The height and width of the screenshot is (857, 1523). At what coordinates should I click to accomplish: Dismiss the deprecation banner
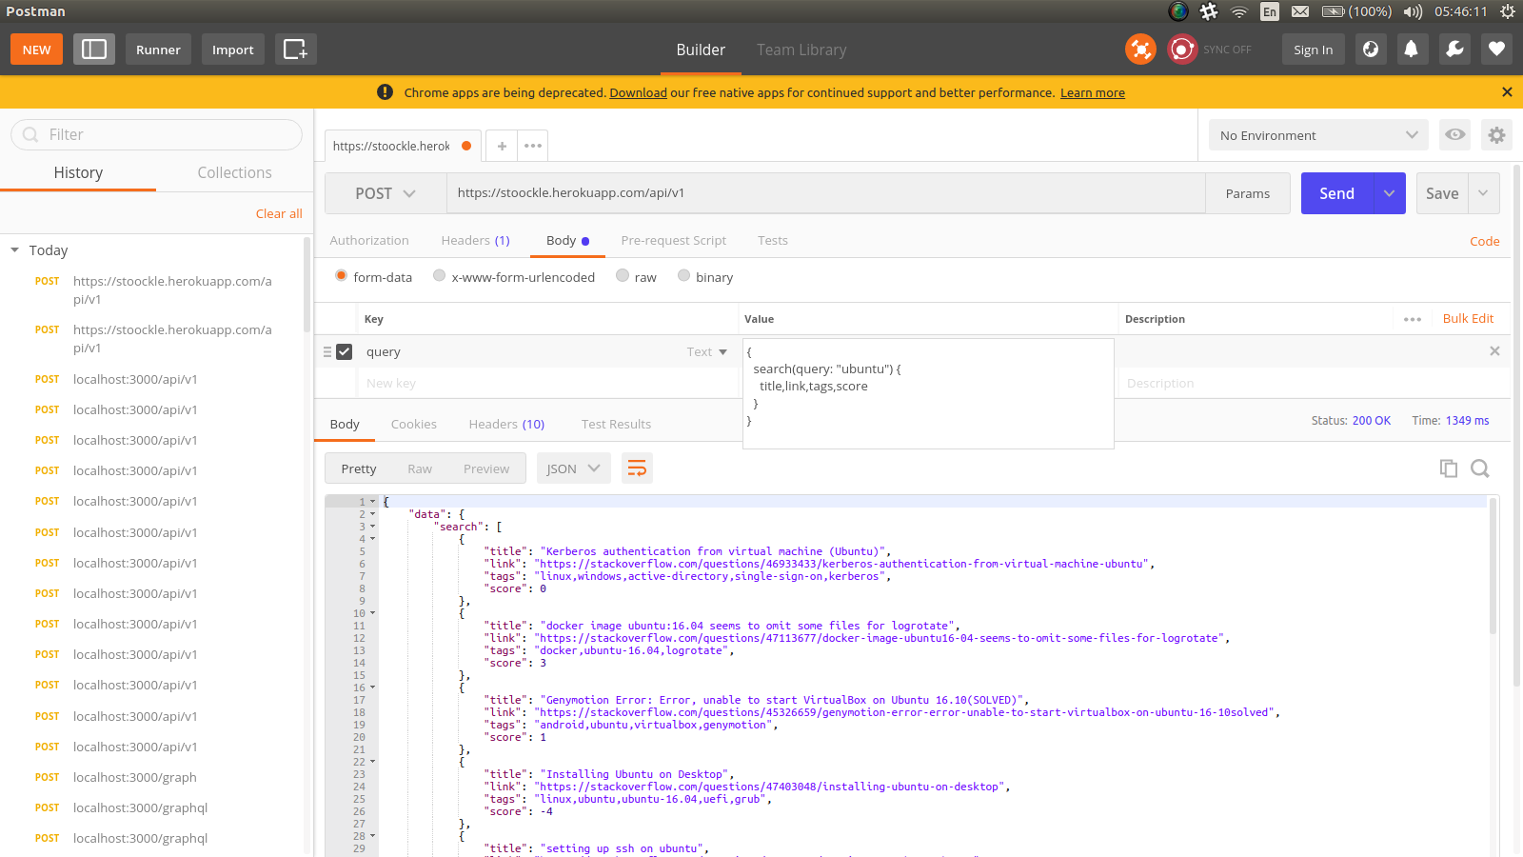tap(1507, 92)
